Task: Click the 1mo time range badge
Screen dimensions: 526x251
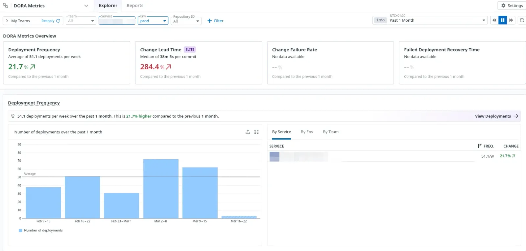Action: pyautogui.click(x=380, y=20)
